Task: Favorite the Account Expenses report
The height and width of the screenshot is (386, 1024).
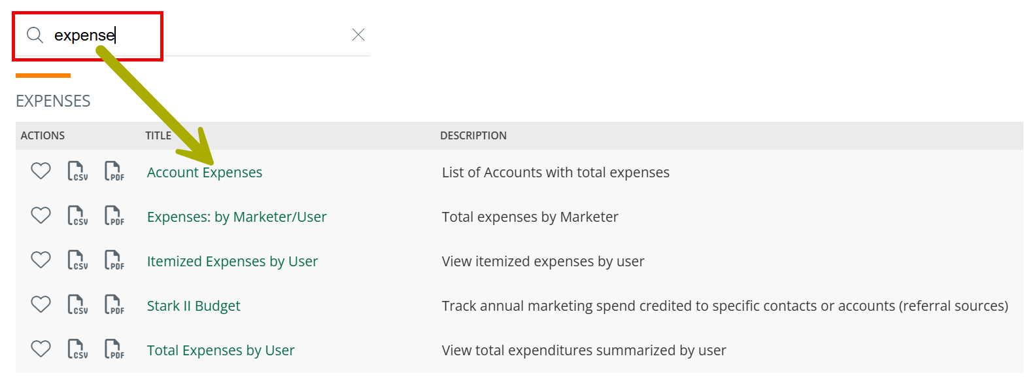Action: click(x=41, y=171)
